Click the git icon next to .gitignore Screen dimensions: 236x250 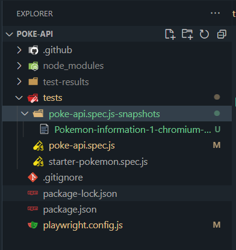(33, 178)
